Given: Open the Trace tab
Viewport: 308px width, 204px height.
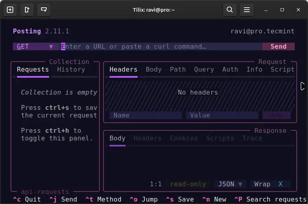Looking at the screenshot, I should point(252,138).
